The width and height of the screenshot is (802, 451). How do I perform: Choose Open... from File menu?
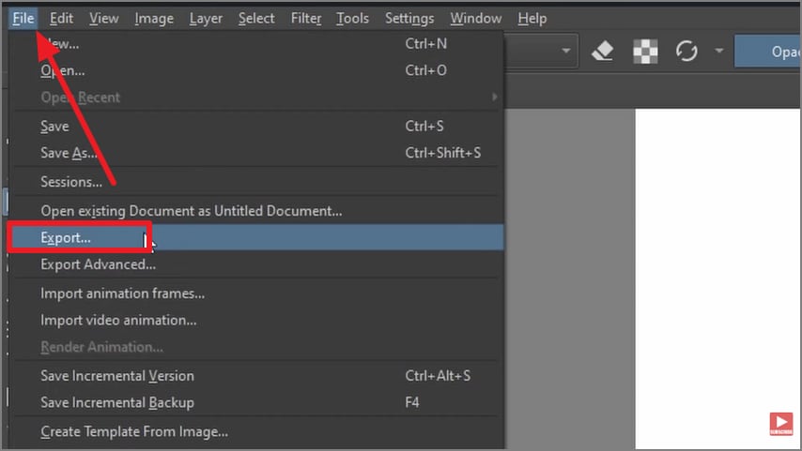pyautogui.click(x=256, y=70)
